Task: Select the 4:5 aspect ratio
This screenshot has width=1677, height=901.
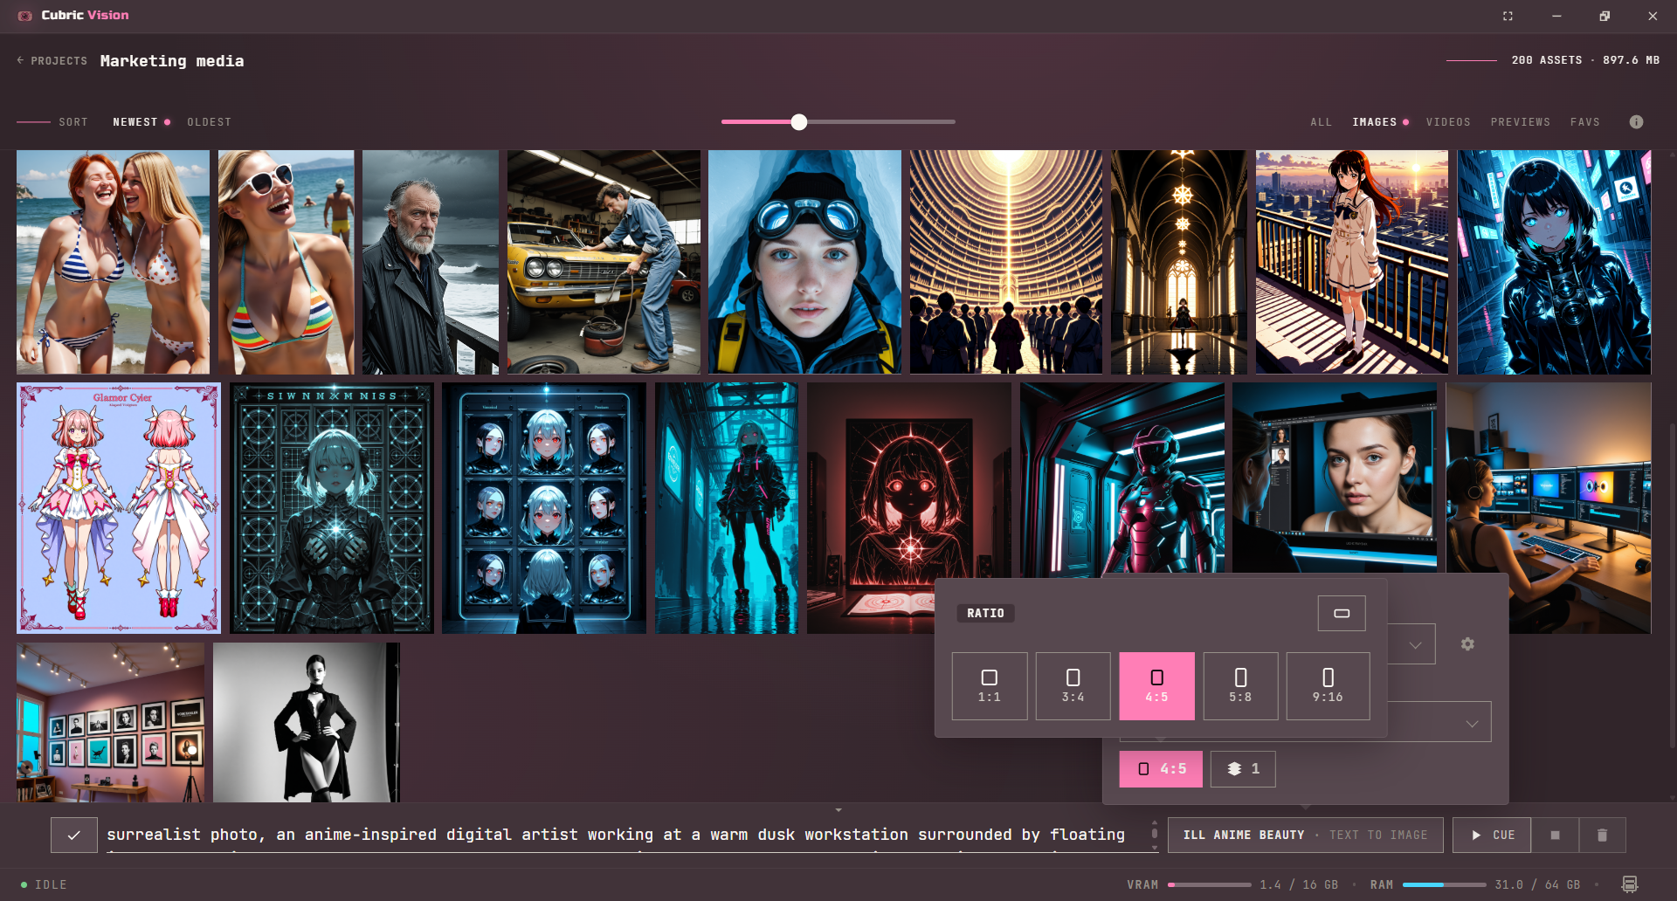Action: tap(1156, 686)
